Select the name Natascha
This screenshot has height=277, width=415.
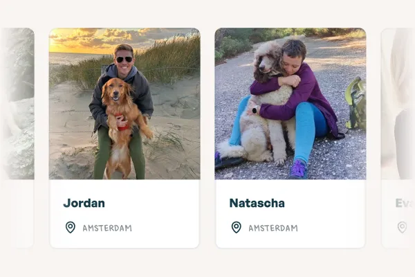257,204
